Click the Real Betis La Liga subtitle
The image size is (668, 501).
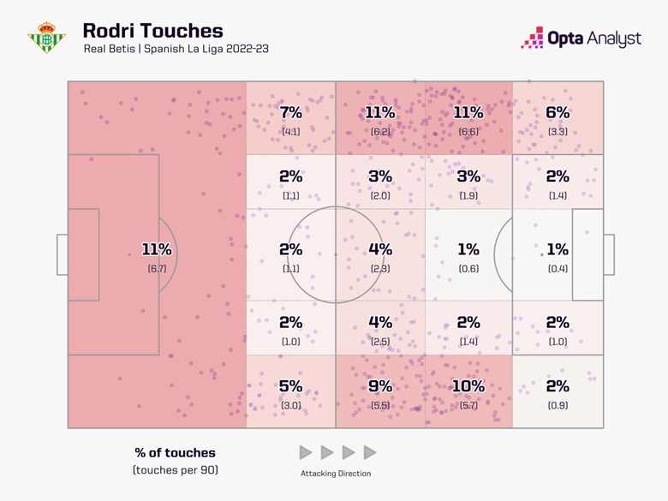[176, 49]
